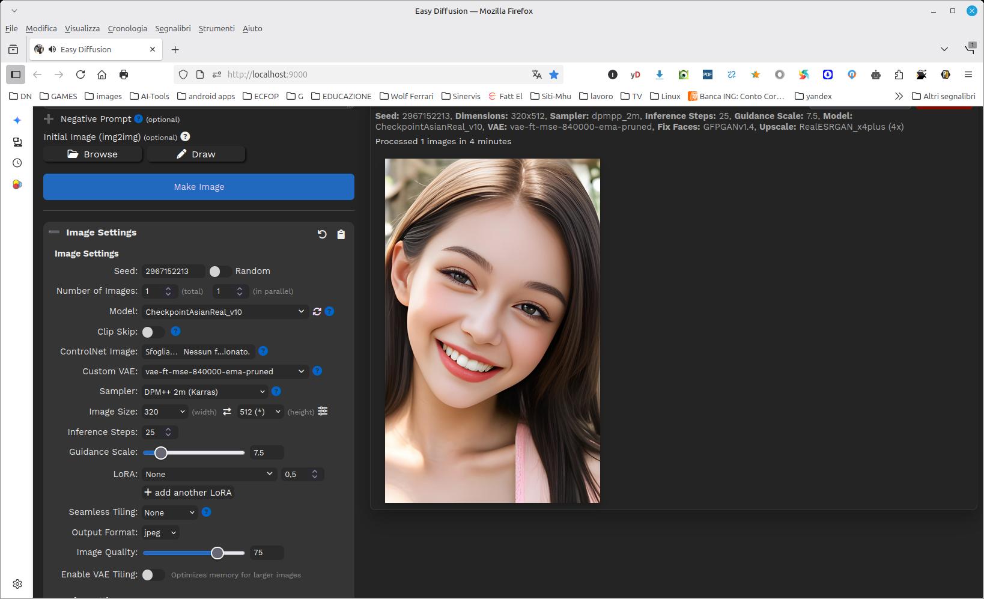Open the Cronologia menu
The image size is (984, 599).
[x=127, y=28]
